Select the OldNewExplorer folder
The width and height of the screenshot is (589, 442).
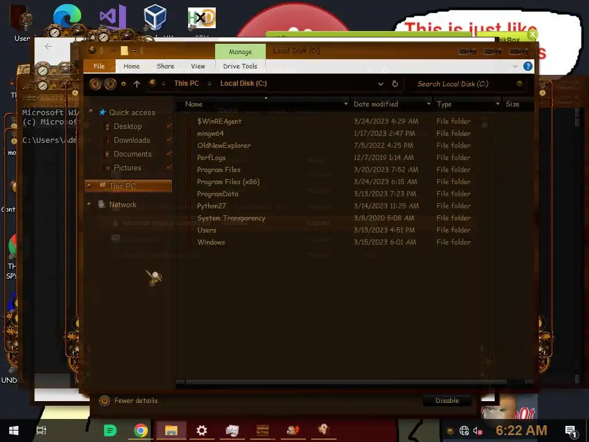[x=224, y=146]
